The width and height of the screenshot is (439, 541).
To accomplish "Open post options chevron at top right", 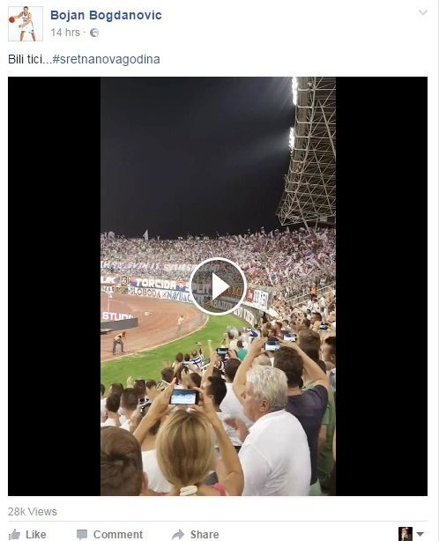I will click(x=423, y=12).
